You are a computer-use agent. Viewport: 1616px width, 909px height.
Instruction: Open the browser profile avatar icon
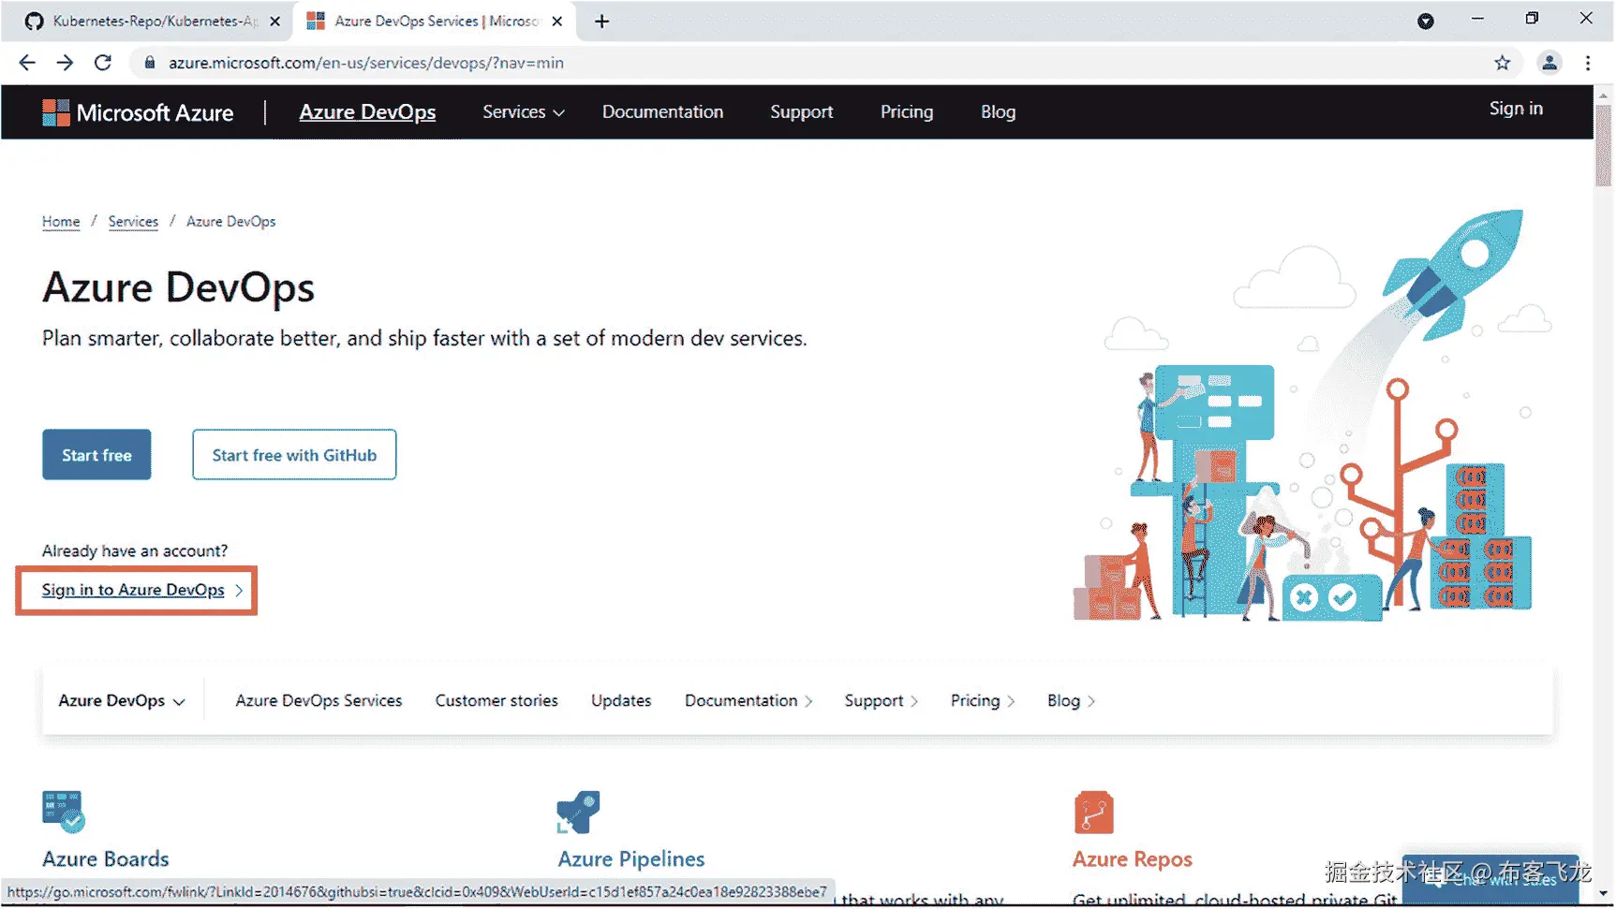point(1549,63)
